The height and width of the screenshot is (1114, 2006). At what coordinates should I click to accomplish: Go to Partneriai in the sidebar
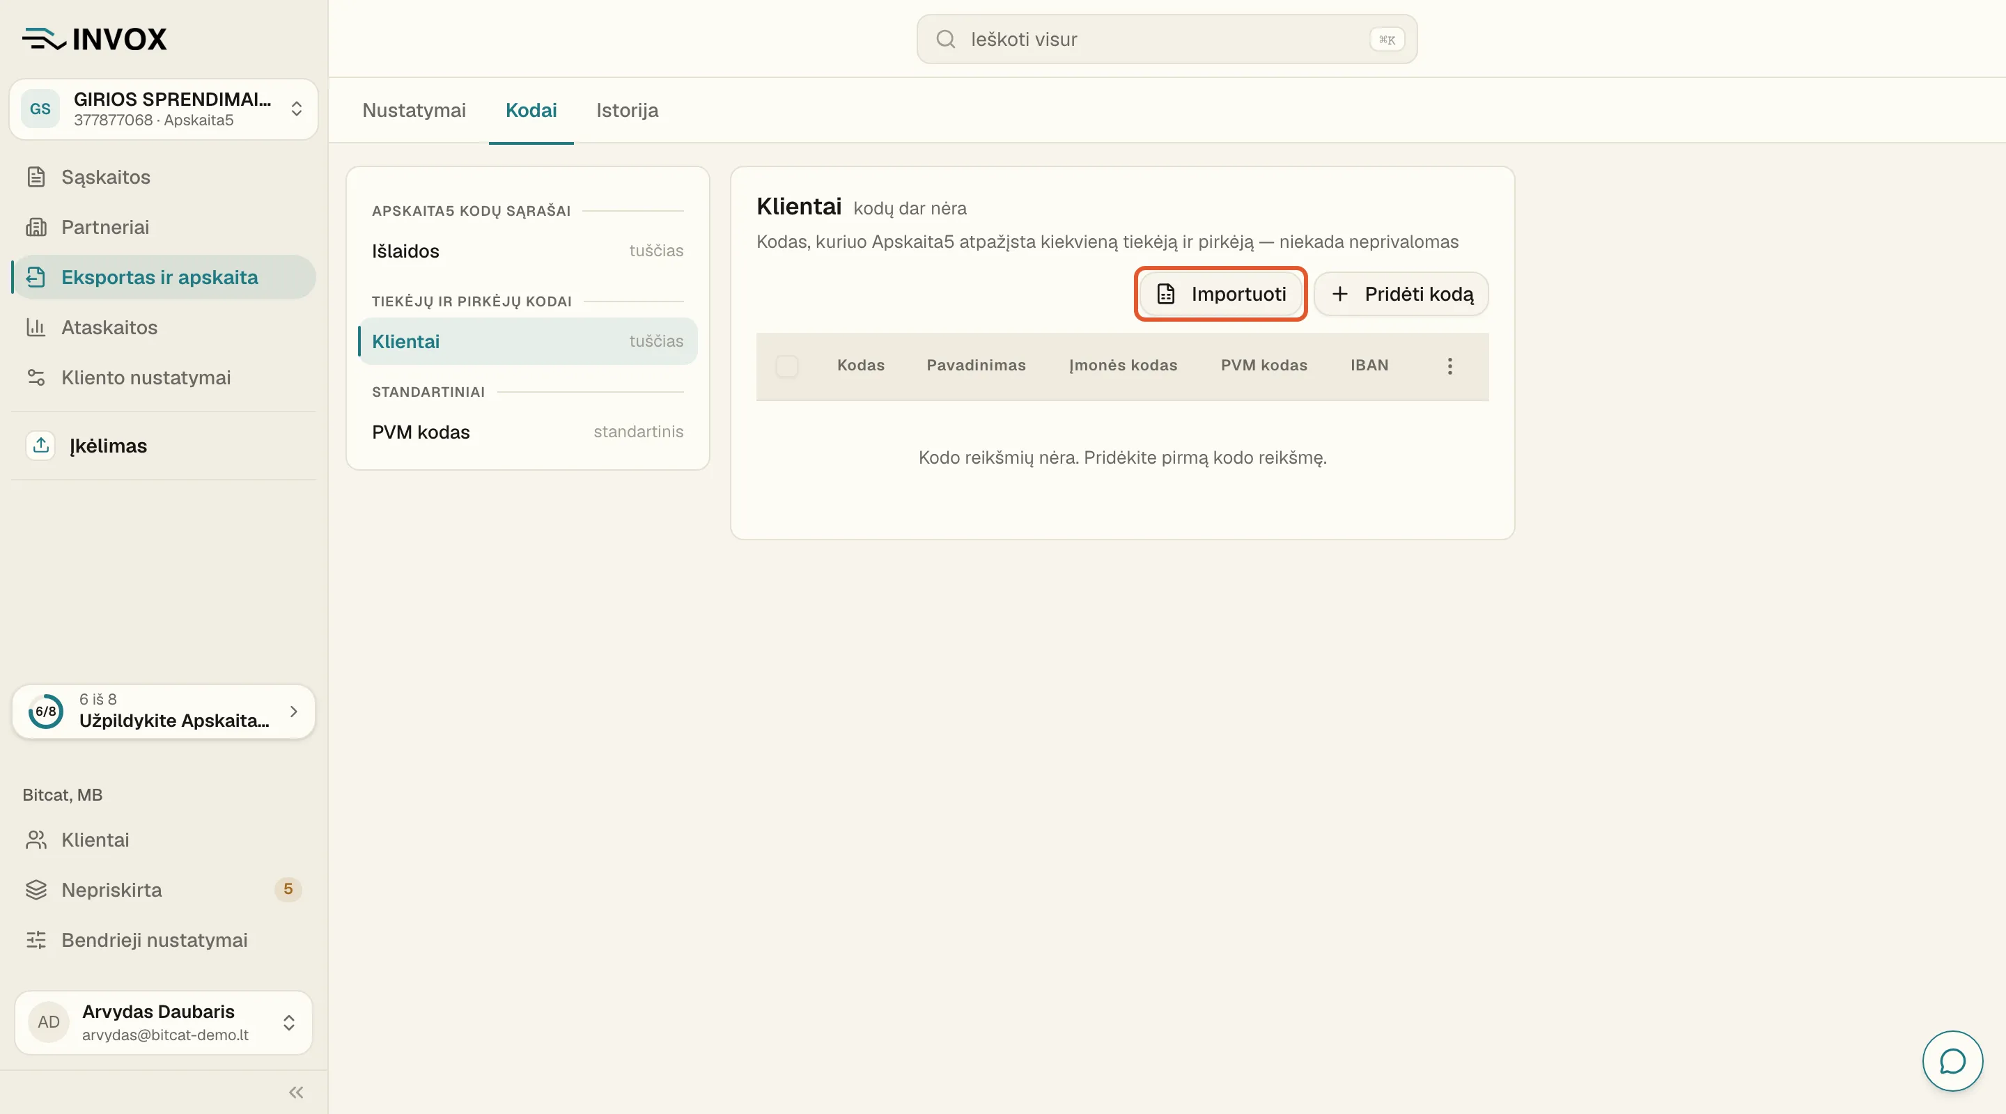164,226
